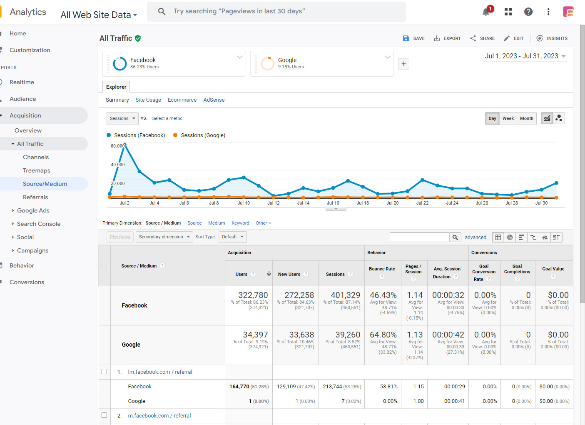Toggle the select-all checkbox in table header

tap(105, 266)
